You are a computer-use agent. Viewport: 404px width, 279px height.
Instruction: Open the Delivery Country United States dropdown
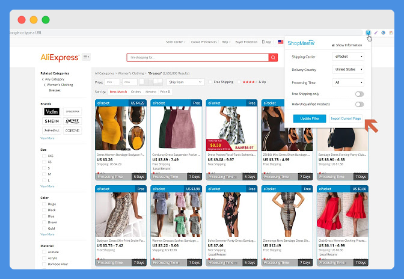point(348,70)
